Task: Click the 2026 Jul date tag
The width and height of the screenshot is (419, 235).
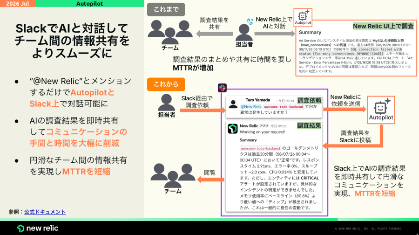Action: pyautogui.click(x=17, y=3)
